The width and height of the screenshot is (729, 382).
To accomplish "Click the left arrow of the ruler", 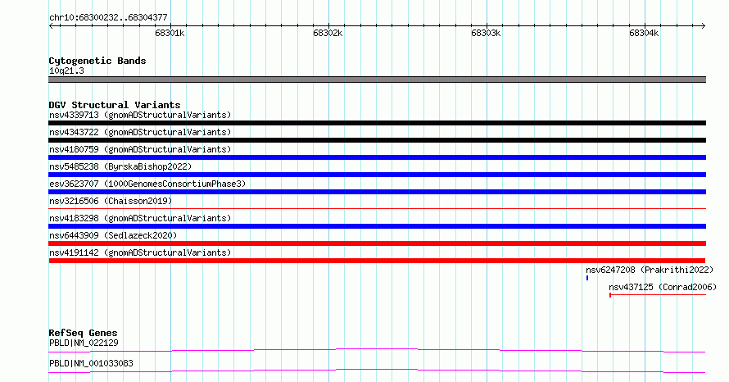I will pyautogui.click(x=51, y=26).
